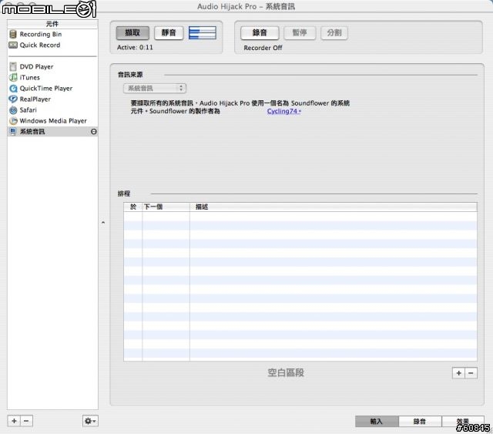Click the Recorder Off status text
The image size is (493, 434).
tap(263, 48)
